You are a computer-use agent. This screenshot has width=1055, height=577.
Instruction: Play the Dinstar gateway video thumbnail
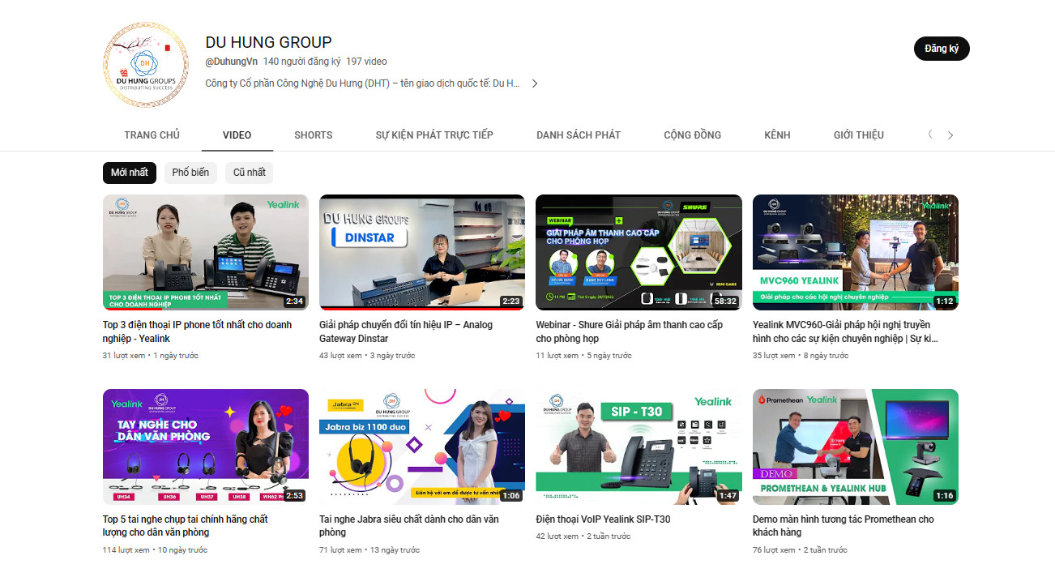pos(421,252)
